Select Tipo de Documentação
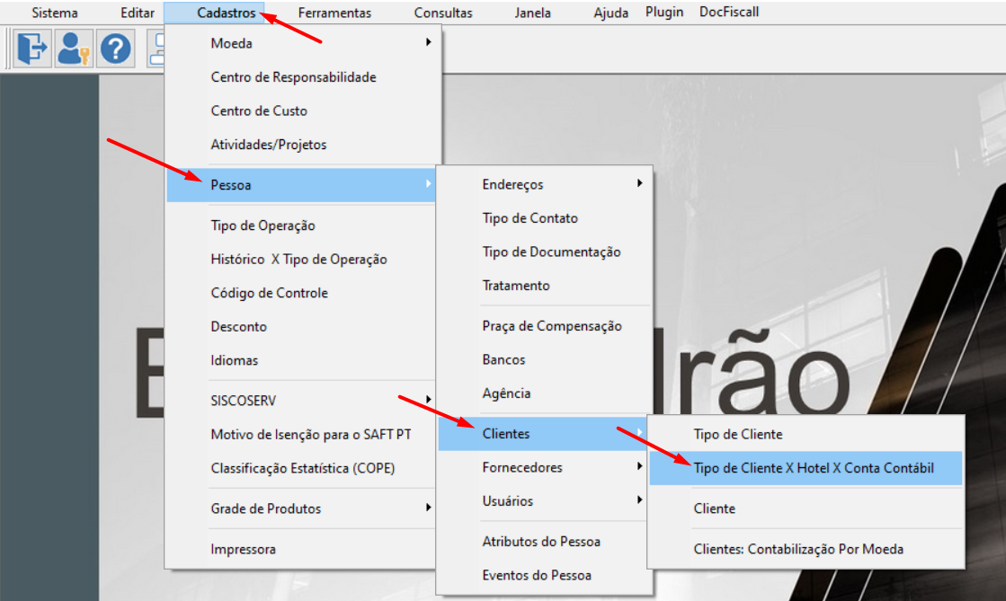Viewport: 1006px width, 601px height. [544, 252]
